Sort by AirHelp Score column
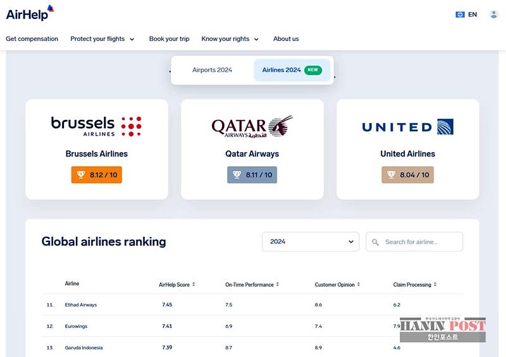Viewport: 506px width, 357px height. coord(177,285)
